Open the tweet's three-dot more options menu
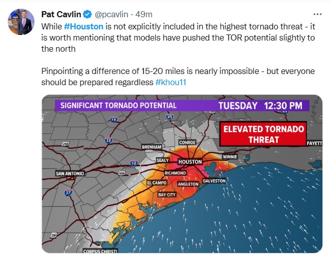 pyautogui.click(x=317, y=14)
